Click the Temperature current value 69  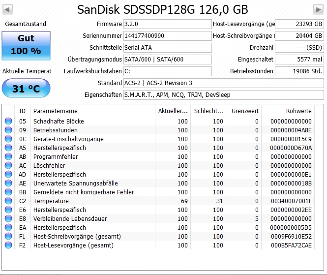tap(184, 201)
